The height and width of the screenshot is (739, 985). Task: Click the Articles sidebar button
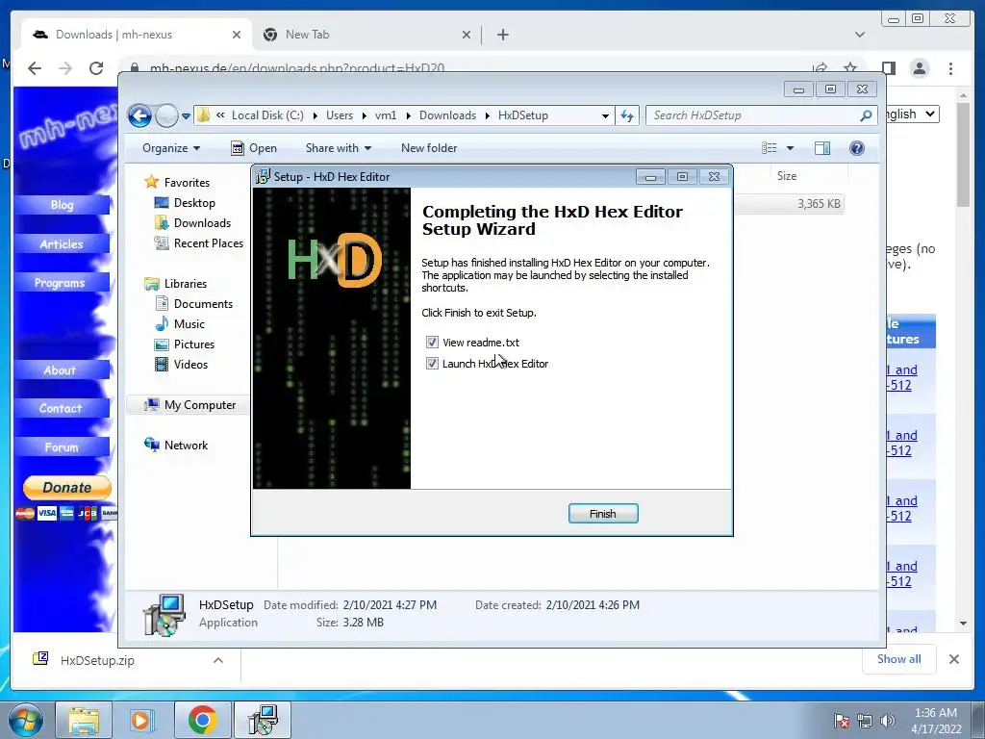pyautogui.click(x=63, y=243)
